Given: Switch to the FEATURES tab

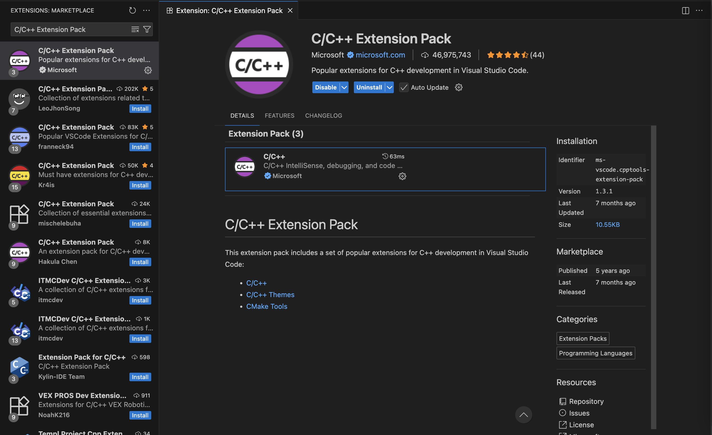Looking at the screenshot, I should [x=279, y=116].
